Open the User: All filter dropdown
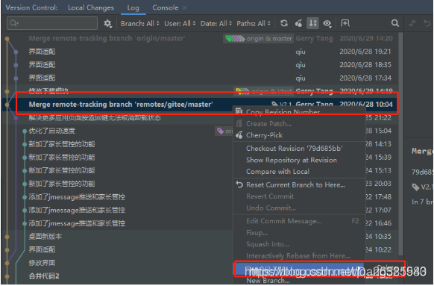The image size is (434, 286). (x=180, y=24)
